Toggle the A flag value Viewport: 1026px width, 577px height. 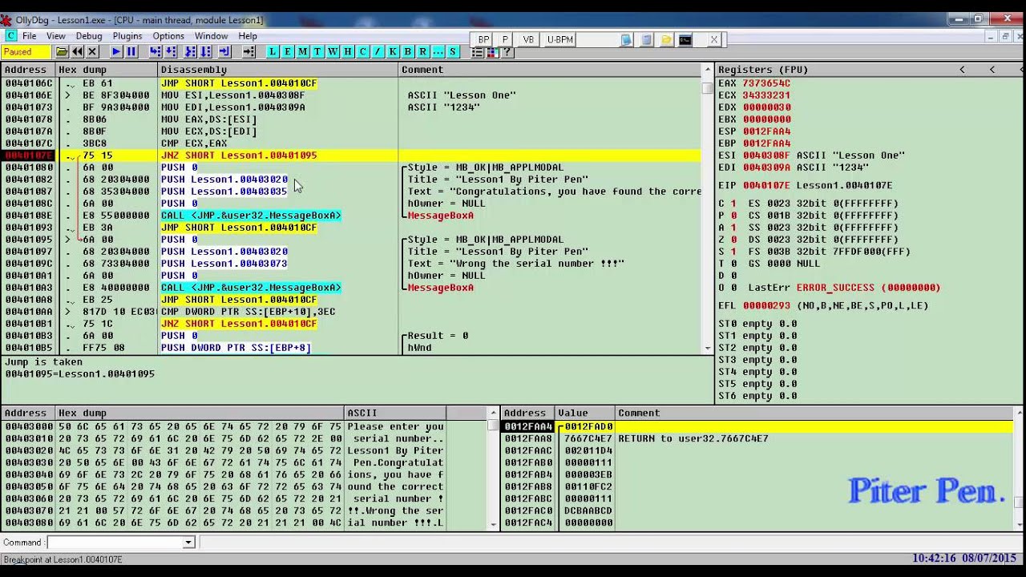pos(733,228)
